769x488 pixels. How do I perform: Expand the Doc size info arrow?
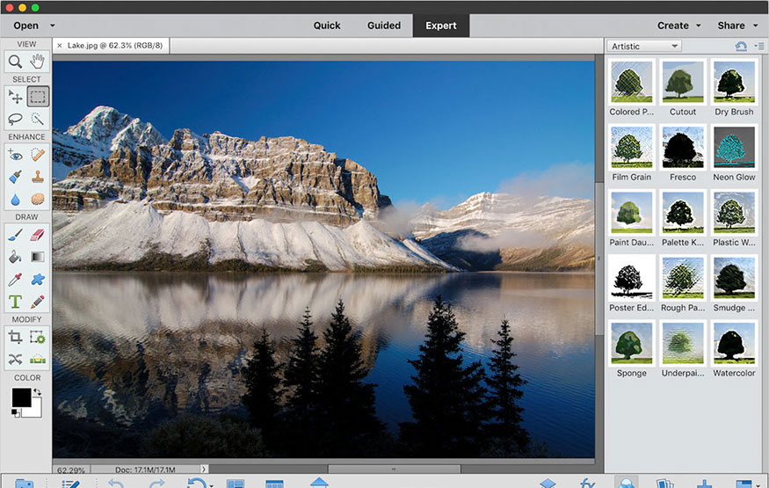coord(204,470)
